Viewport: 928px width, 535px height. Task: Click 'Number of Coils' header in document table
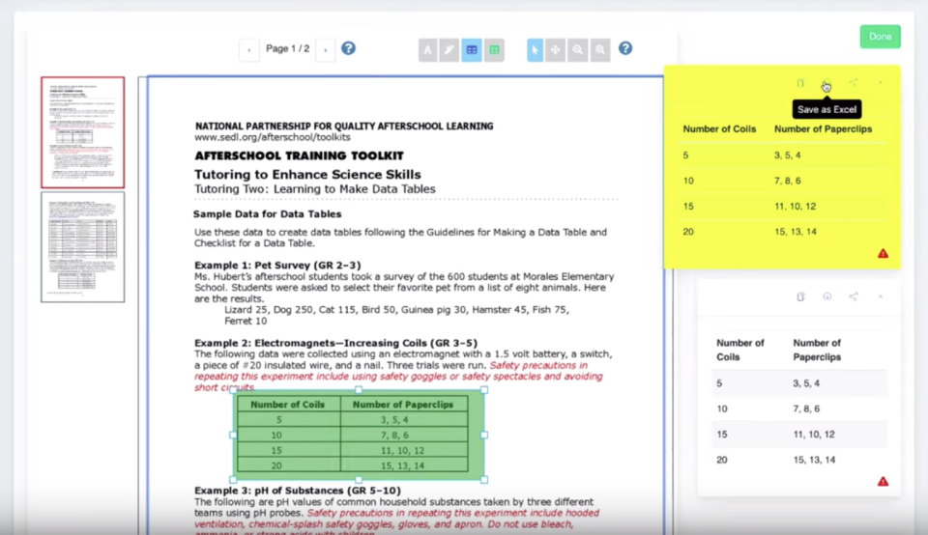pyautogui.click(x=288, y=405)
